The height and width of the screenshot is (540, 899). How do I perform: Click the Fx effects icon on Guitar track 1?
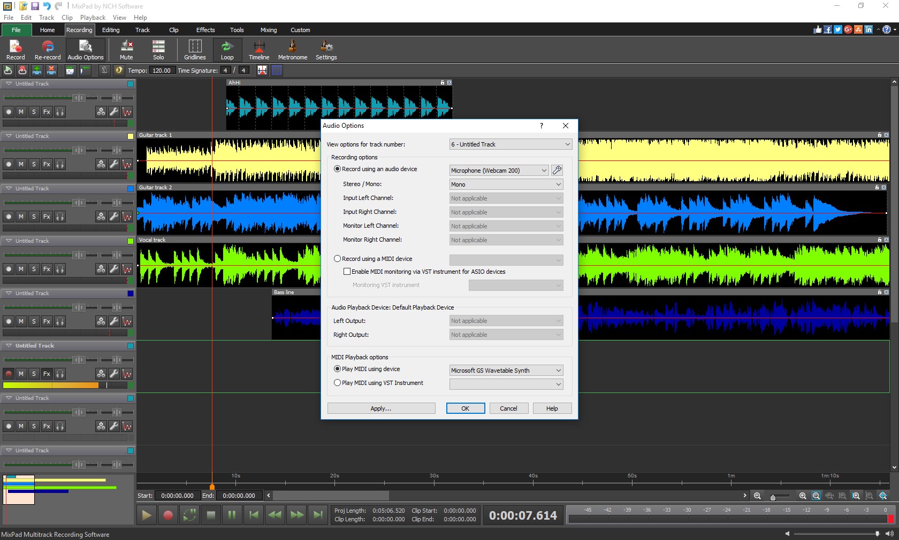point(47,165)
